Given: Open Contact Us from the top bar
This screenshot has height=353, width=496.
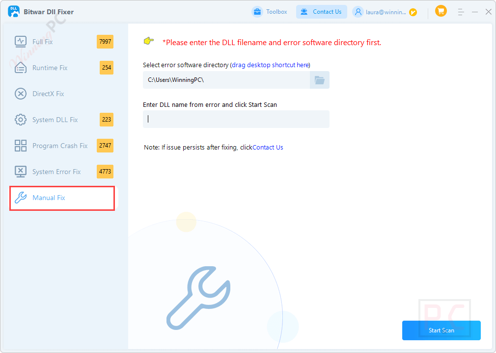Looking at the screenshot, I should pyautogui.click(x=322, y=11).
